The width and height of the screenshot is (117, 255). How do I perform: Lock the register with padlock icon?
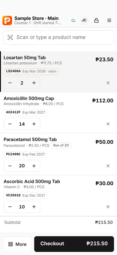96,20
